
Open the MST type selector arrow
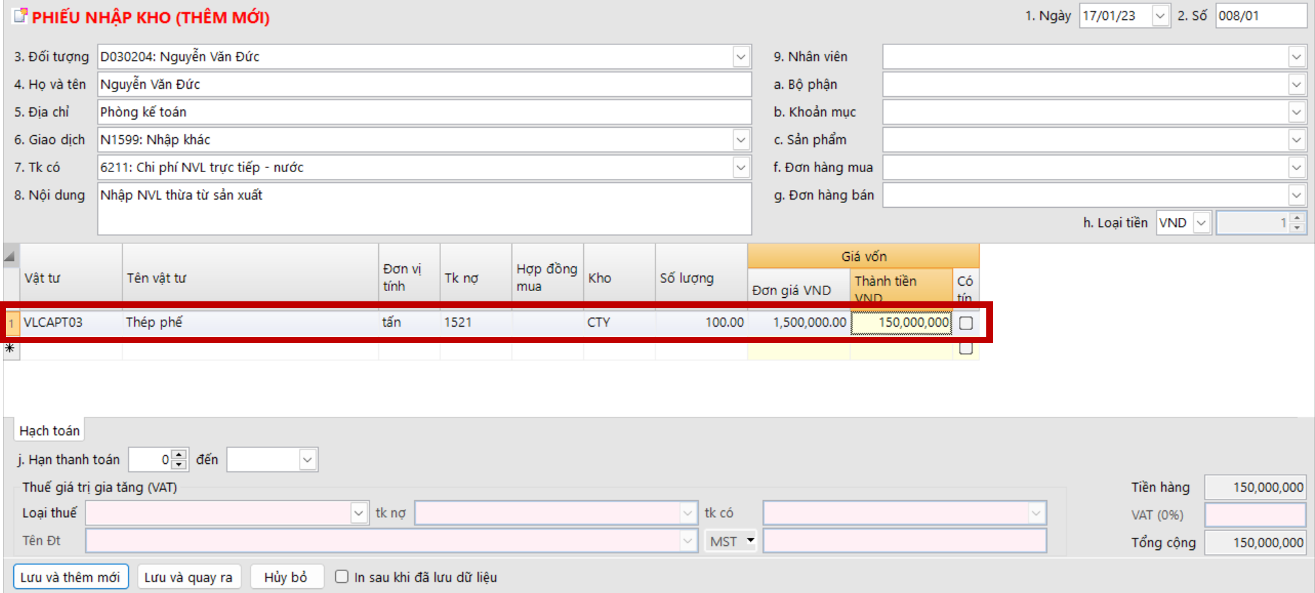751,540
